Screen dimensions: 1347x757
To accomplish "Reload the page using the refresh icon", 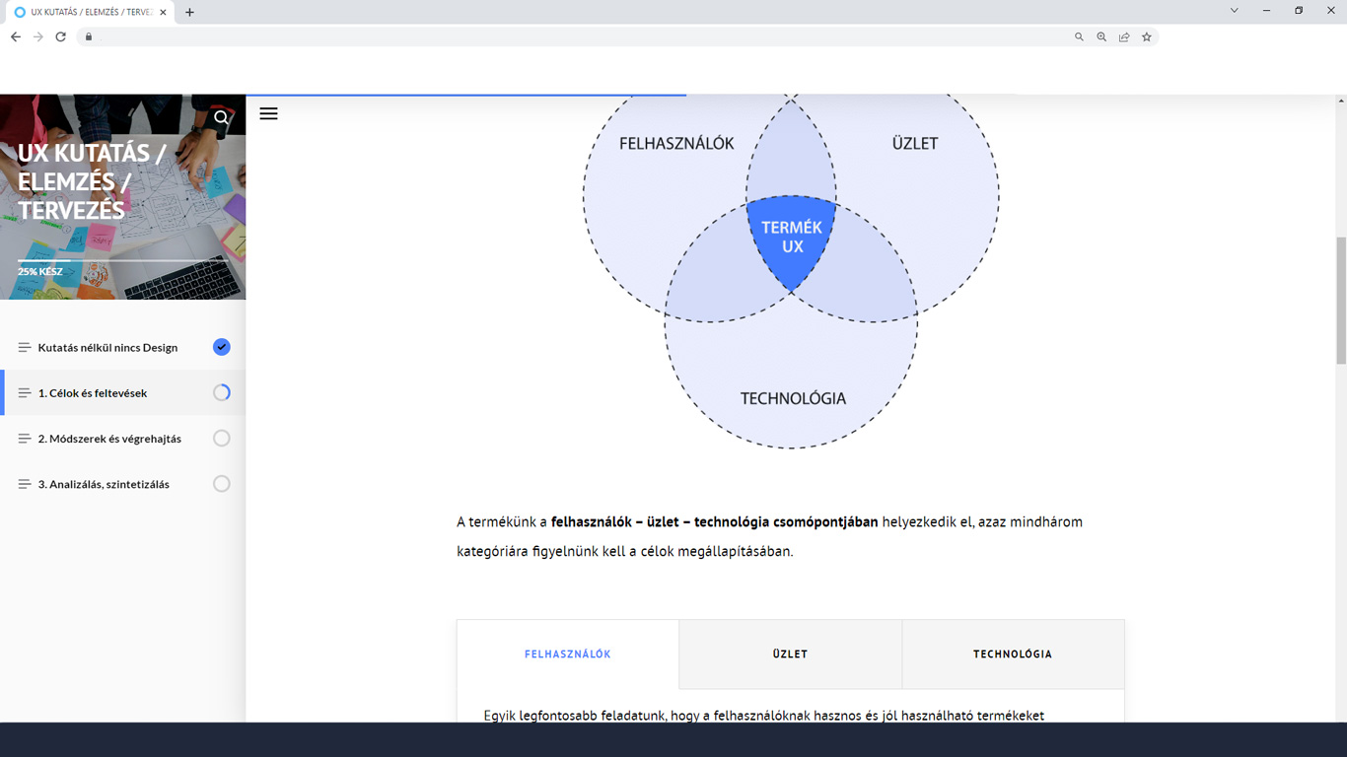I will coord(61,36).
